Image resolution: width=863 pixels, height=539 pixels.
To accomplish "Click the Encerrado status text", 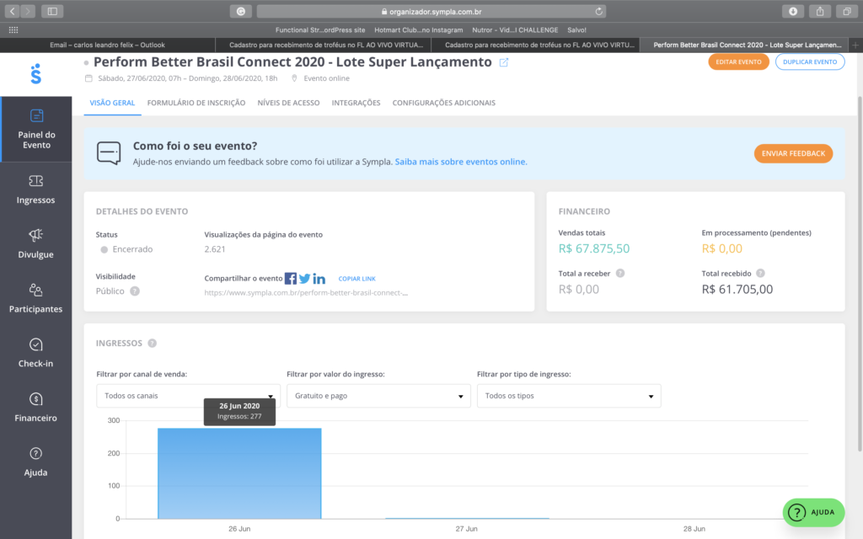I will 132,249.
